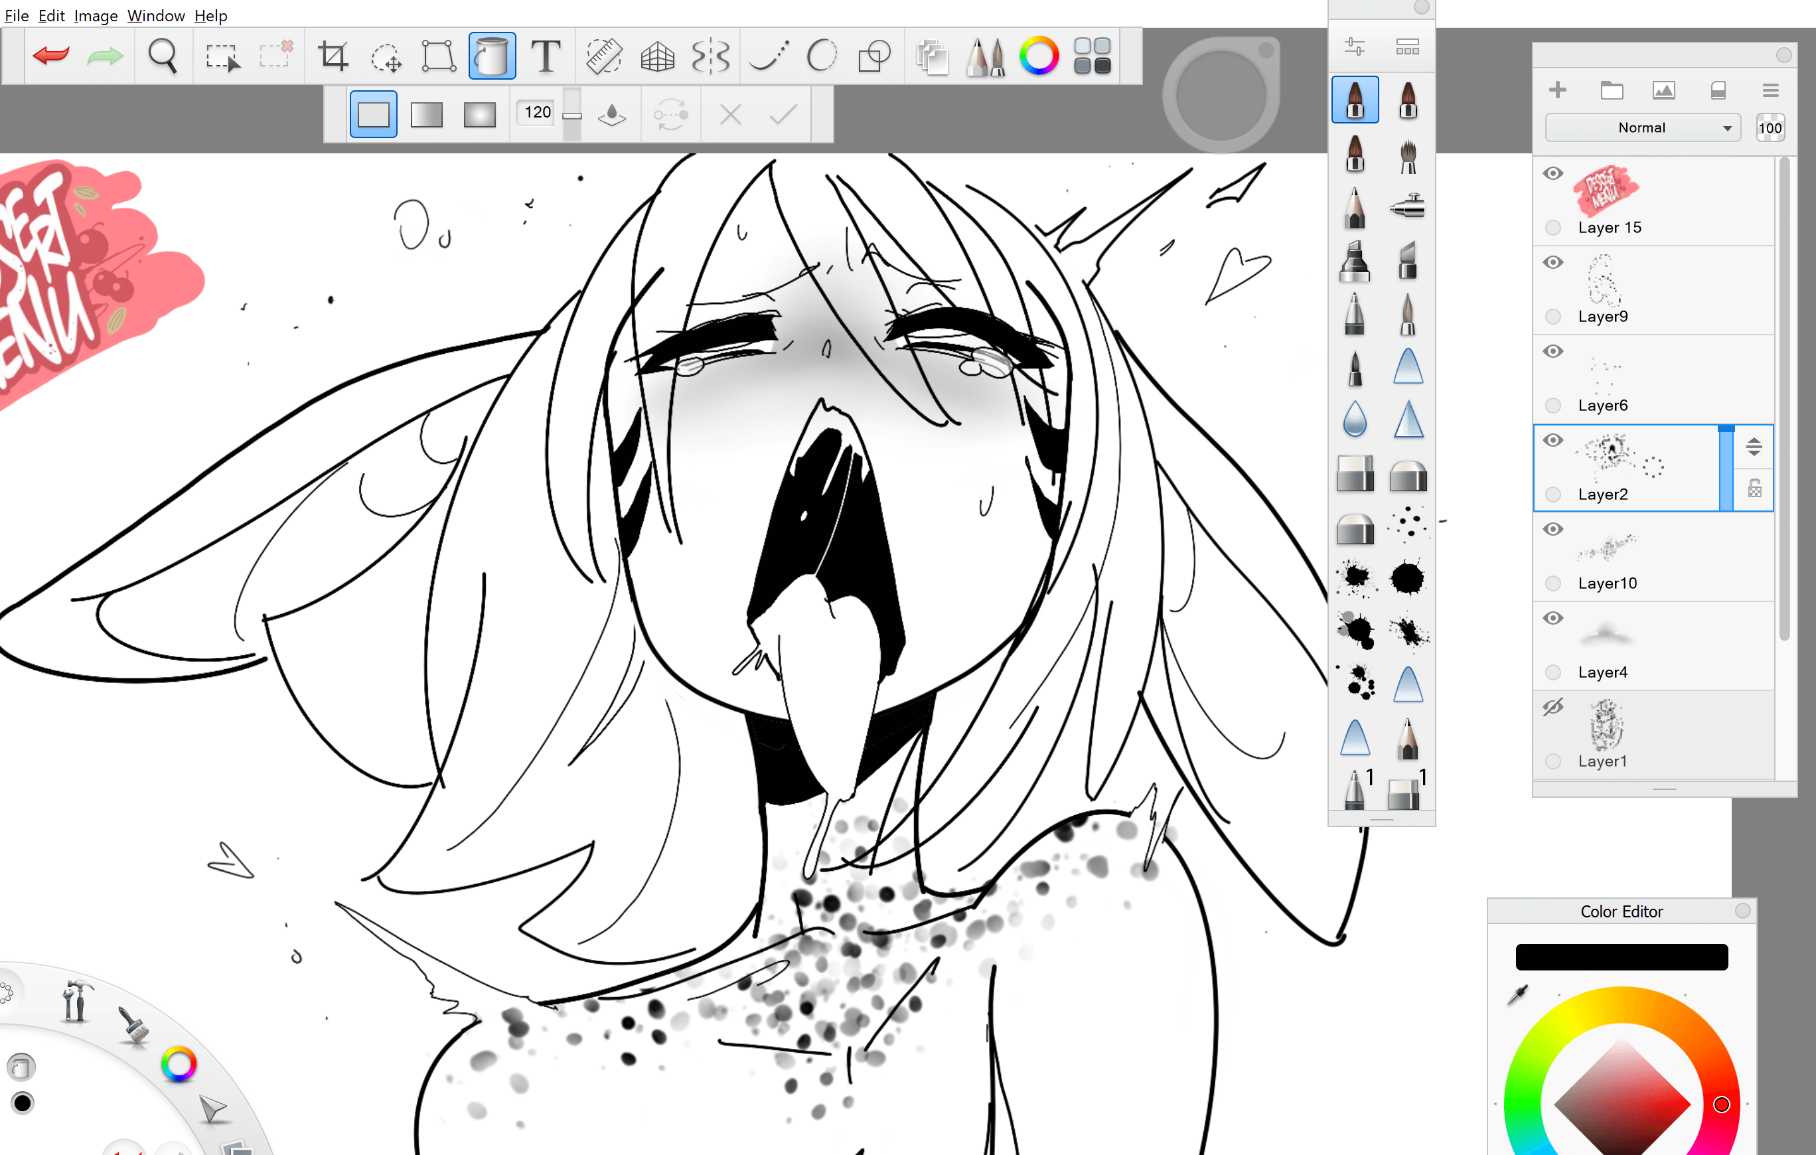Activate the Symmetry tool

710,56
